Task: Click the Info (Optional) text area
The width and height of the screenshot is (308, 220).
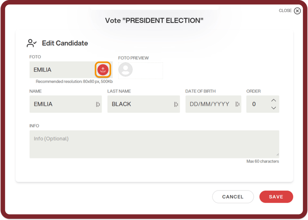Action: (154, 144)
